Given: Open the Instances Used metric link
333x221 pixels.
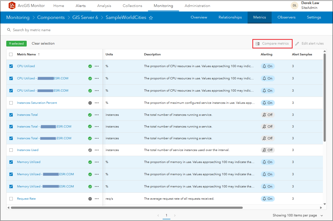Looking at the screenshot, I should [28, 150].
